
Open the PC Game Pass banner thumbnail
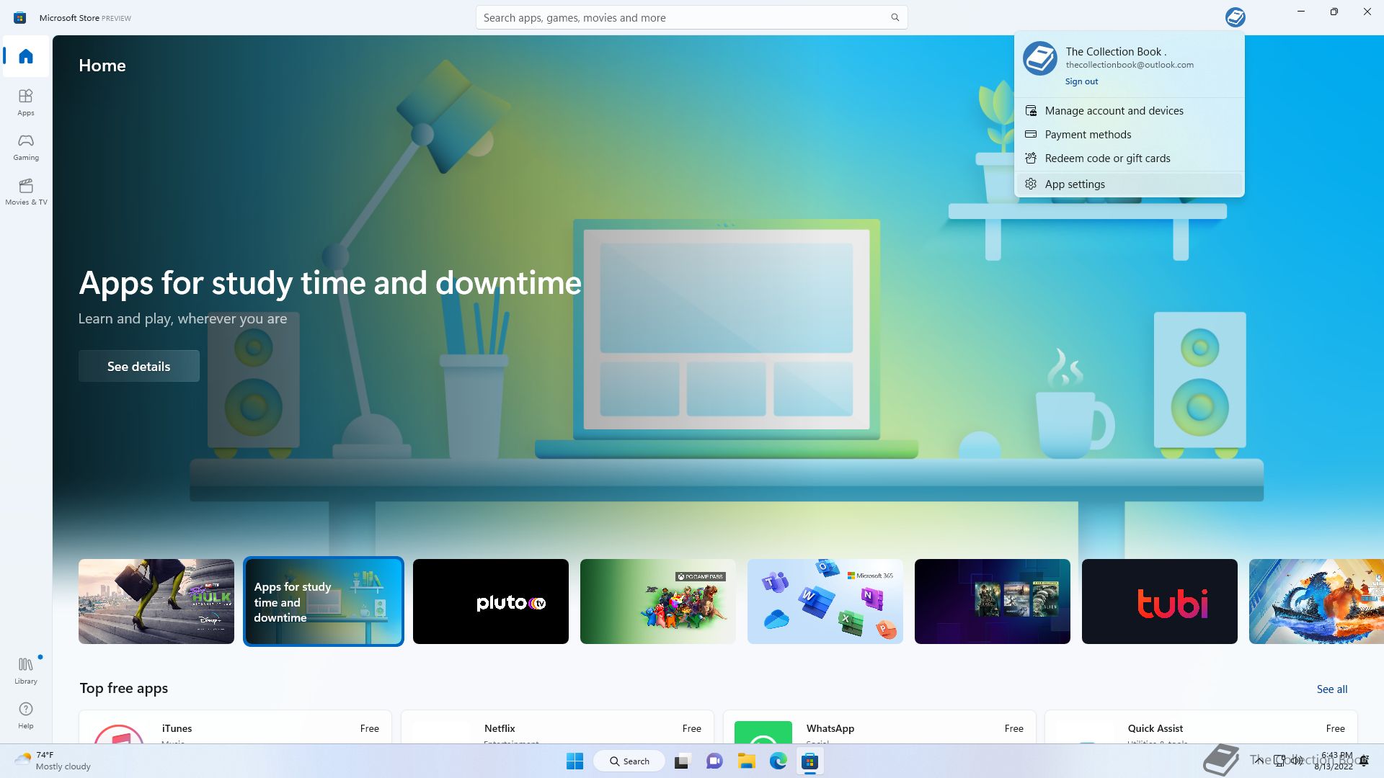(x=658, y=602)
